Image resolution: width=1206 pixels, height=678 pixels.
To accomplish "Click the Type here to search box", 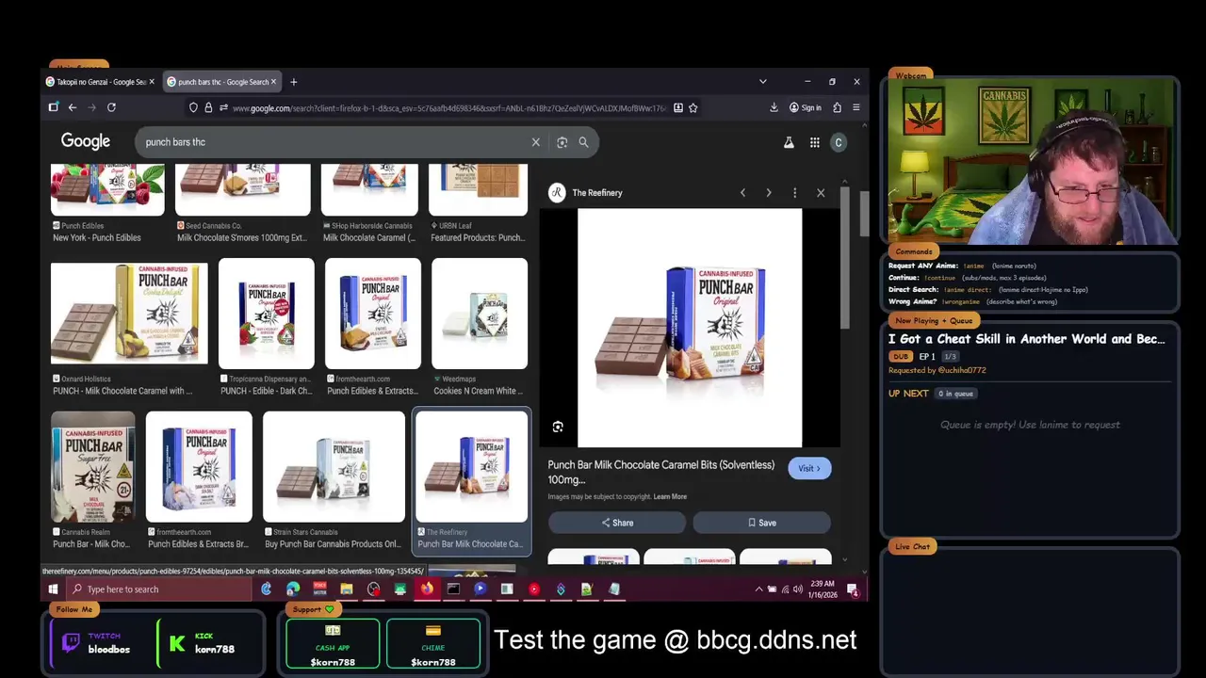I will [x=157, y=589].
